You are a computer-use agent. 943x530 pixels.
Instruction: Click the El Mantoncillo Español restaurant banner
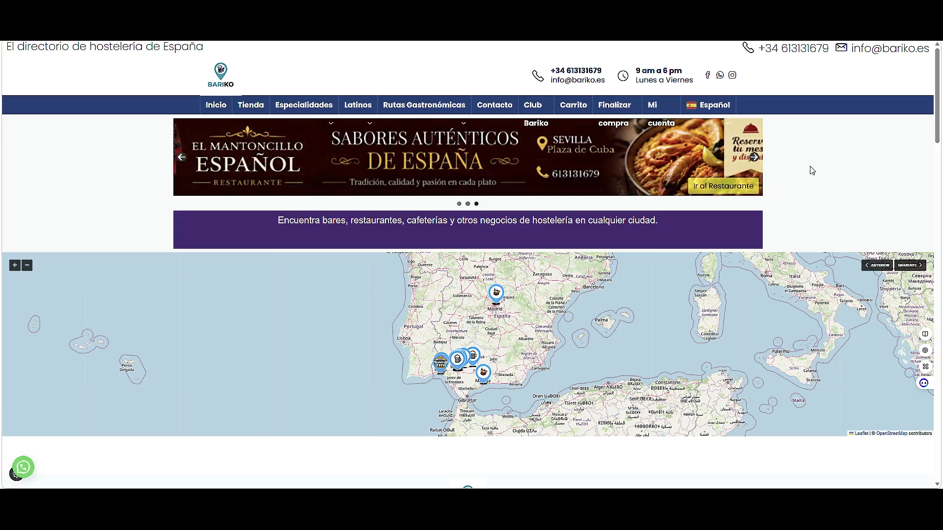click(468, 157)
